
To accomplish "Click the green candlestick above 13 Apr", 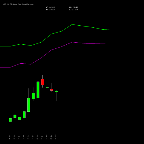I will [20, 118].
